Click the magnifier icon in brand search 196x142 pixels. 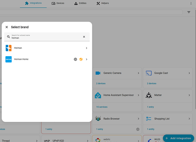pos(8,36)
